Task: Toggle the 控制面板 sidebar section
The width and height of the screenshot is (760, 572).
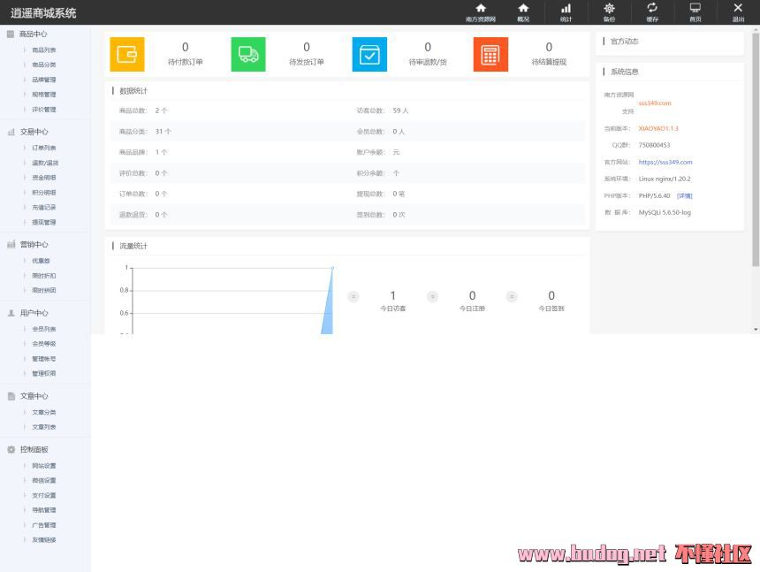Action: click(x=34, y=449)
